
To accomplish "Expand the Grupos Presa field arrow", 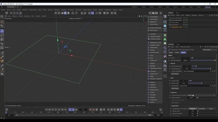I will click(170, 86).
